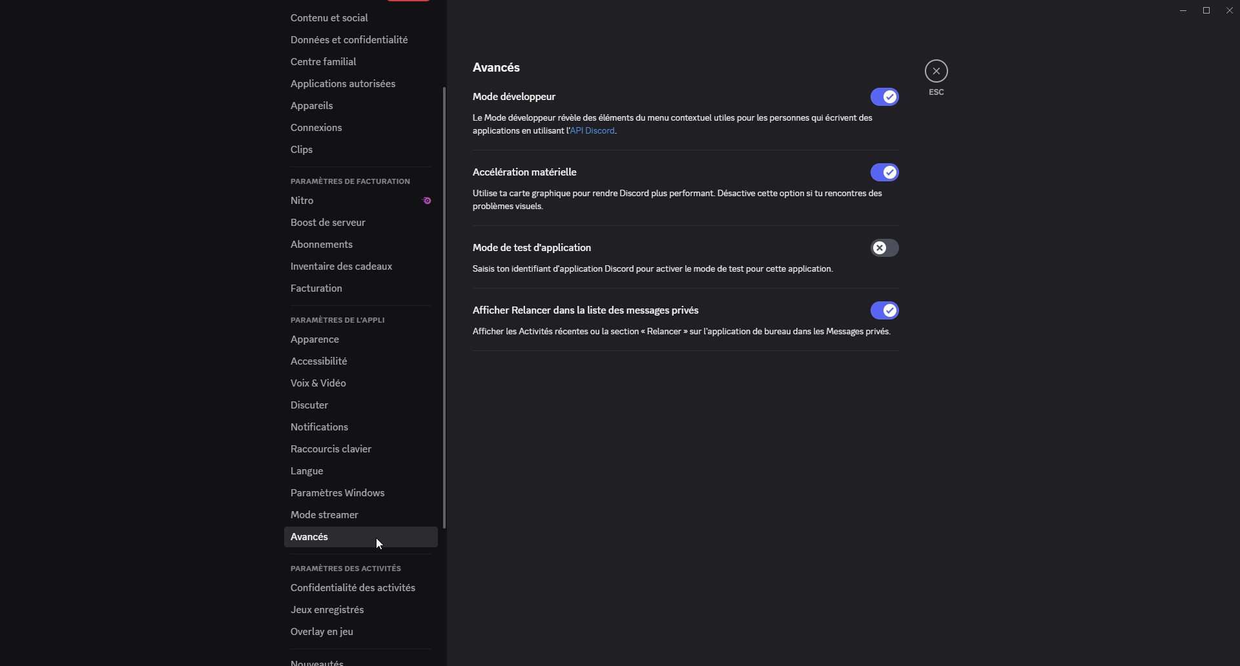This screenshot has width=1240, height=666.
Task: Open Données et confidentialité settings
Action: click(349, 39)
